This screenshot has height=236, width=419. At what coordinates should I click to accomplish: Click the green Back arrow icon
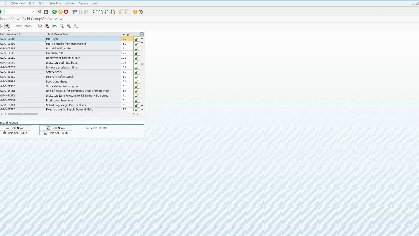54,12
